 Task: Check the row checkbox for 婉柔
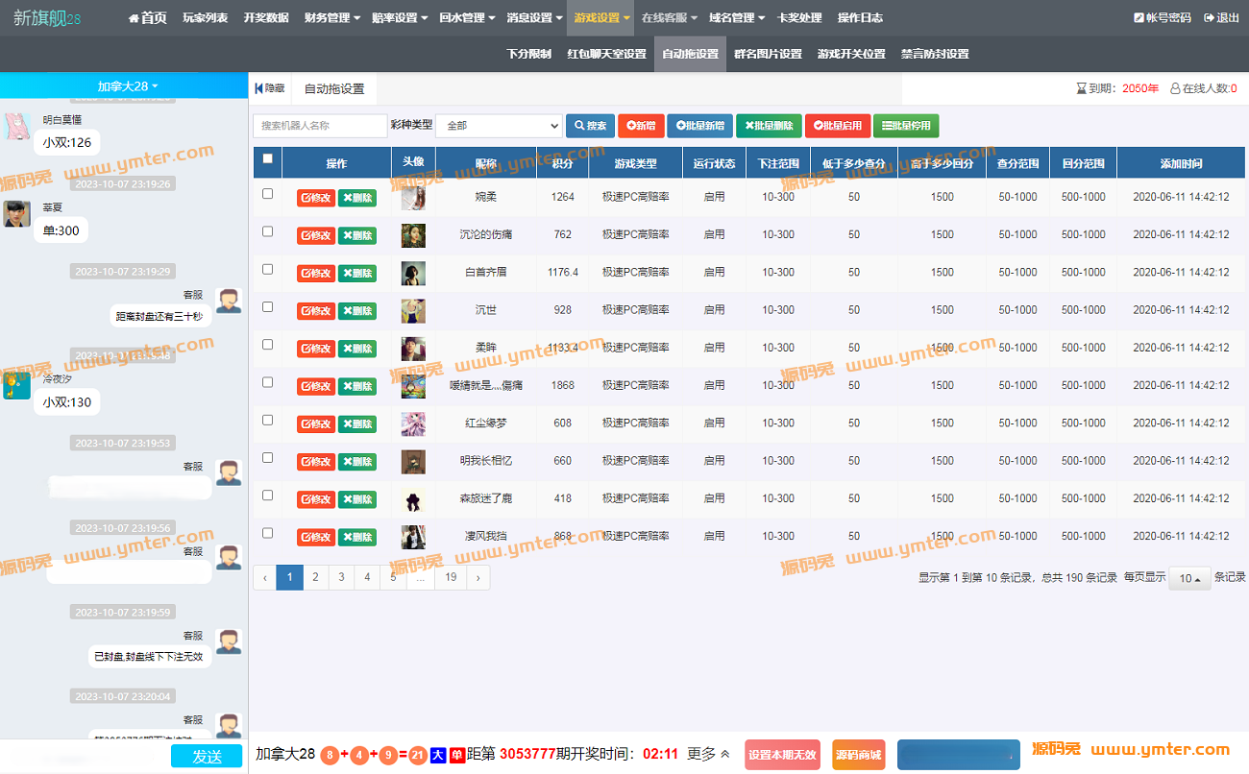[x=267, y=194]
